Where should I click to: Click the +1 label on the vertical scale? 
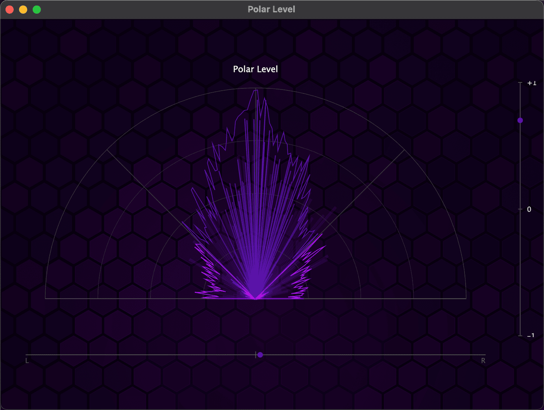pyautogui.click(x=531, y=83)
